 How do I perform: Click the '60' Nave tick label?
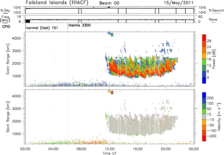200,17
